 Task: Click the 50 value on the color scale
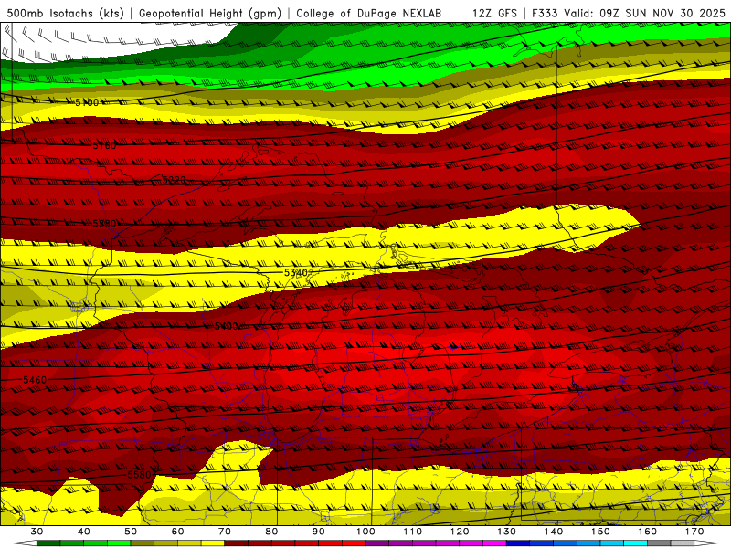(x=131, y=532)
